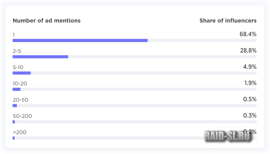Click the small bar for 50-200 mentions
Image resolution: width=270 pixels, height=154 pixels.
pyautogui.click(x=14, y=122)
